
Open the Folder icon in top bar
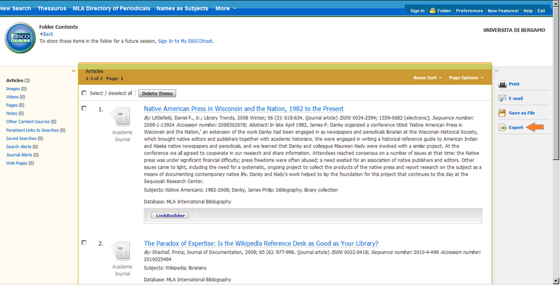(433, 11)
